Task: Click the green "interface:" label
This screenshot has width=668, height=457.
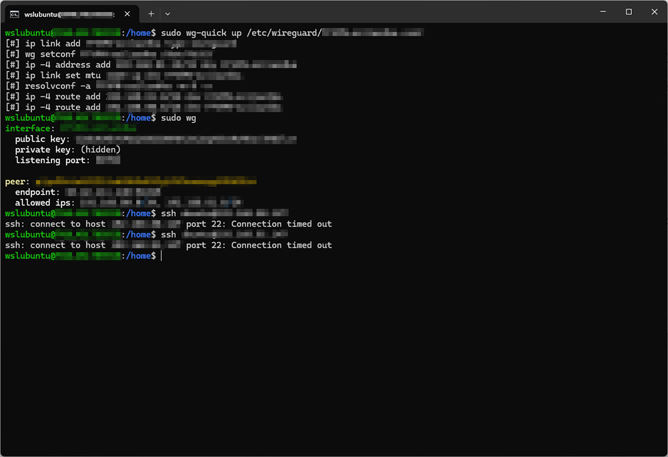Action: (x=30, y=129)
